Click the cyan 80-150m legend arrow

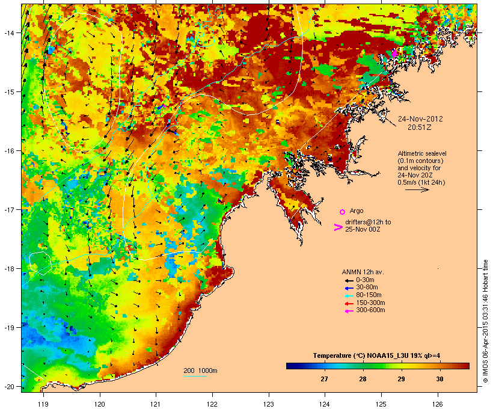[x=349, y=296]
